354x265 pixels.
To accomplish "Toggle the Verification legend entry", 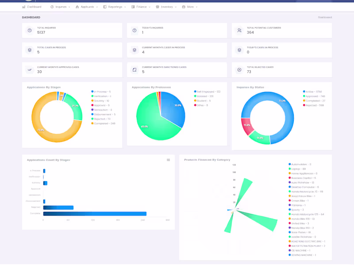I will [x=101, y=96].
